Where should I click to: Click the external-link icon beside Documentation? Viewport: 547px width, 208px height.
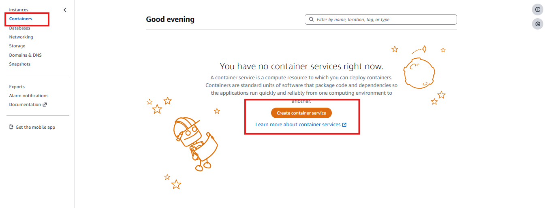click(x=45, y=104)
